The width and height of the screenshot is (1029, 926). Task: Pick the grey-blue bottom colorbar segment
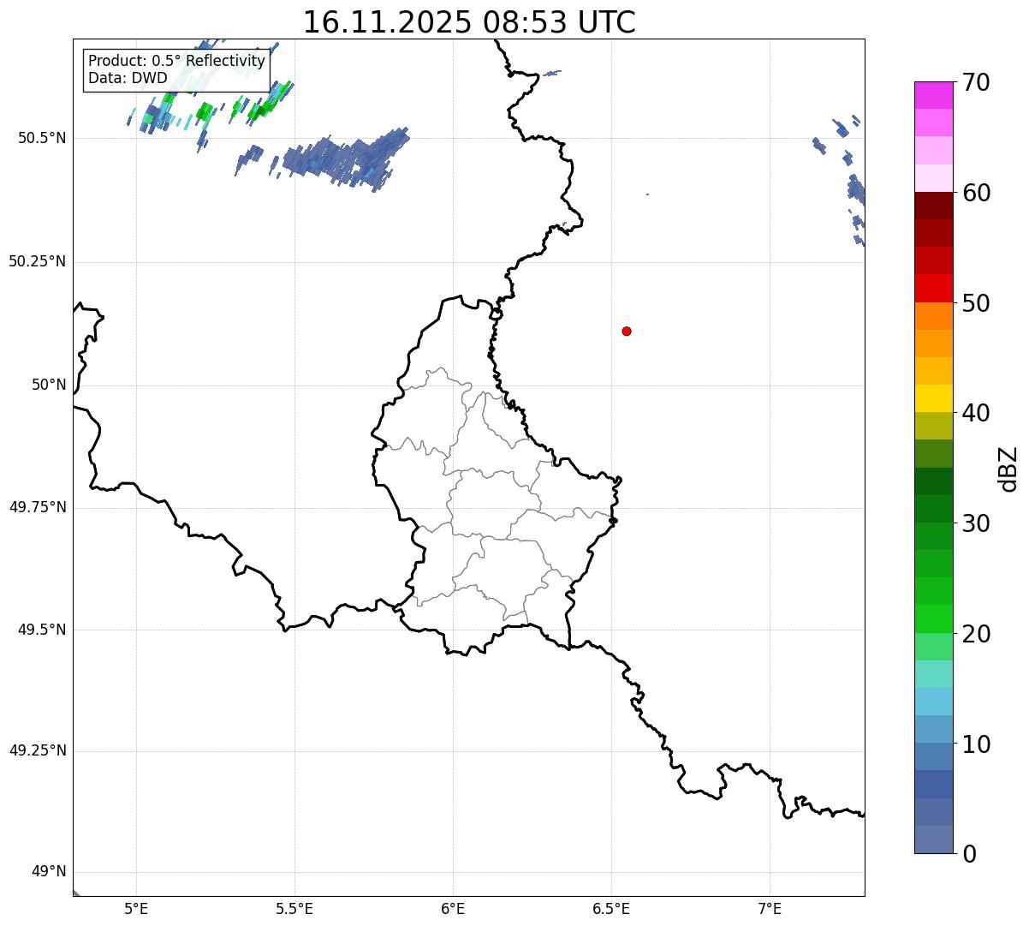point(933,839)
